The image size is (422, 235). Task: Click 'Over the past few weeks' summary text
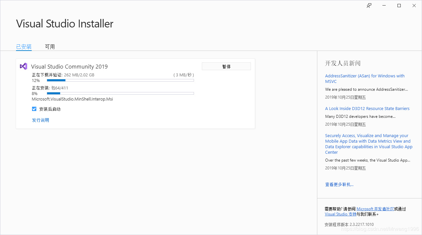[368, 160]
